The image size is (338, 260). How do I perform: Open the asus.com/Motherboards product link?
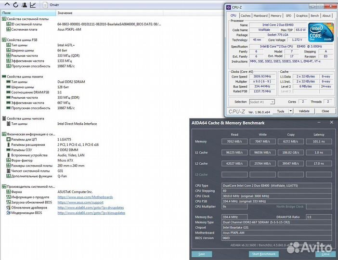[85, 197]
